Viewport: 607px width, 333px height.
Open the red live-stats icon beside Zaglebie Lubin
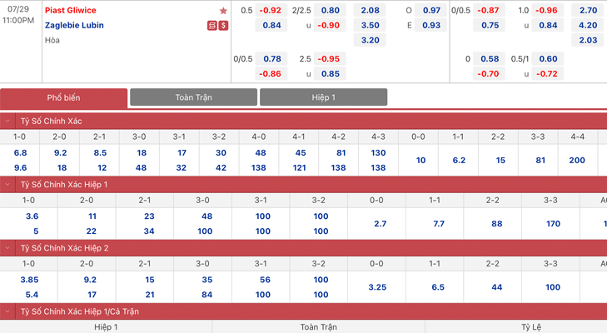point(211,26)
